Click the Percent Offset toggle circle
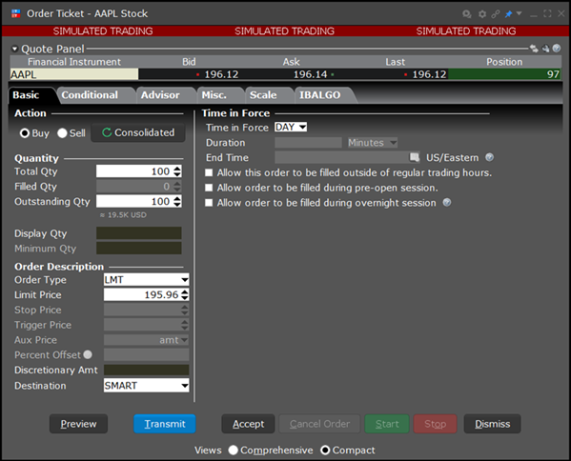 point(88,354)
